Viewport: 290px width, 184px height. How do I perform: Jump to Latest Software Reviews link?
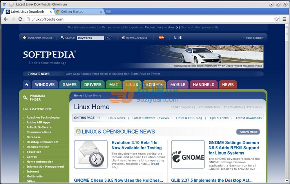click(150, 118)
